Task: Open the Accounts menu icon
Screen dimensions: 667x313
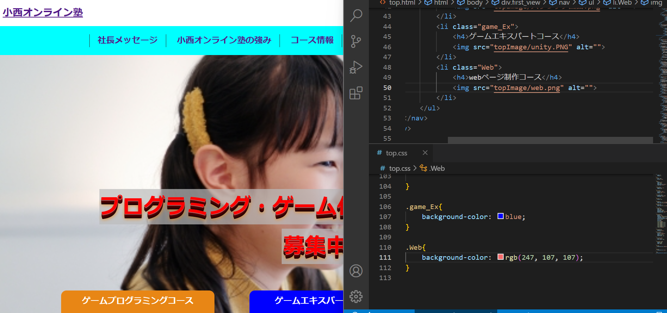Action: [x=356, y=271]
